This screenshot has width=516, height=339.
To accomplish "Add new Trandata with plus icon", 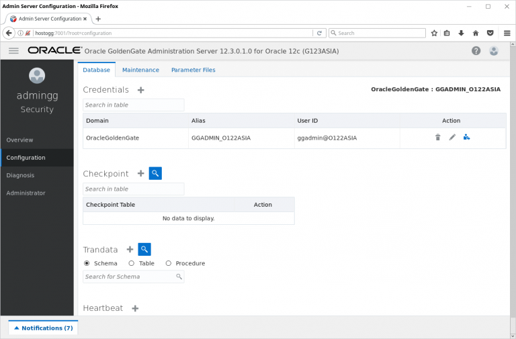I will tap(130, 250).
